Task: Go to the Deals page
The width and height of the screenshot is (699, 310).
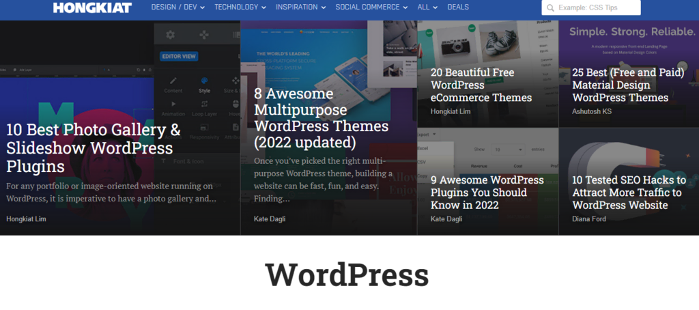Action: point(458,7)
